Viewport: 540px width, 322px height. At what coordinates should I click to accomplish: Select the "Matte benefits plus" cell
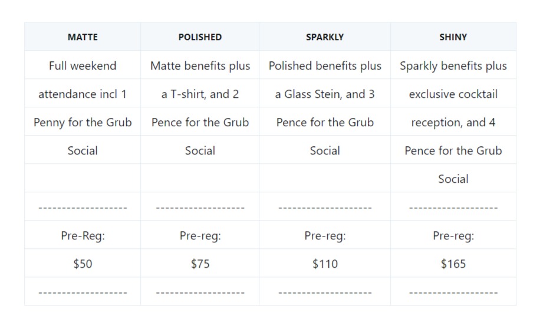coord(200,65)
